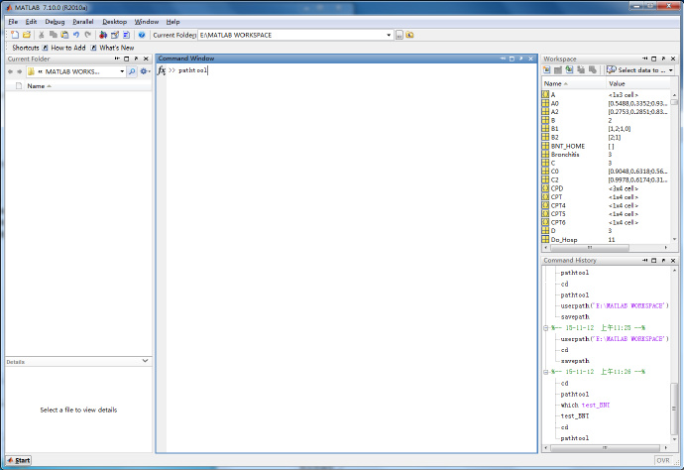Copy selection from main toolbar
684x470 pixels.
click(54, 35)
